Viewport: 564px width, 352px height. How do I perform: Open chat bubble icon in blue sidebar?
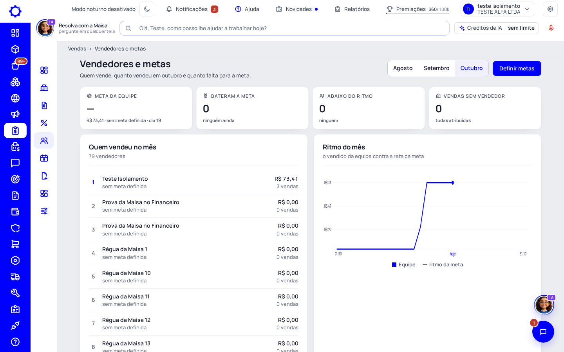click(15, 163)
